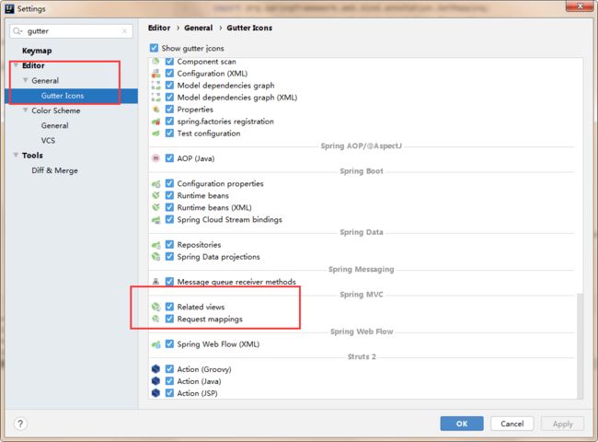Image resolution: width=598 pixels, height=442 pixels.
Task: Click the Apply button
Action: 562,424
